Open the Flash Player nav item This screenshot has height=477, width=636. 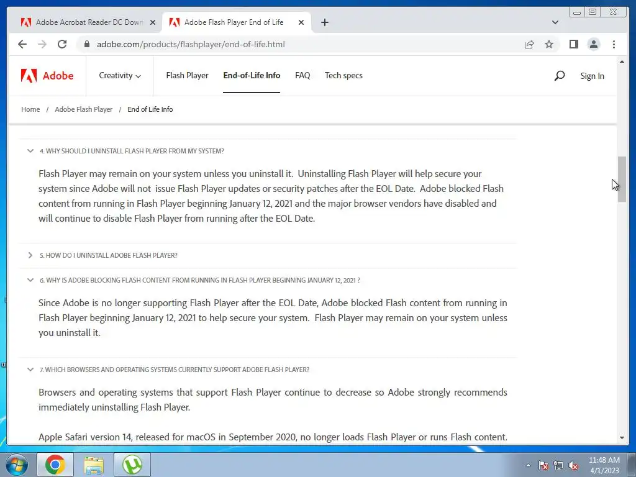(187, 75)
